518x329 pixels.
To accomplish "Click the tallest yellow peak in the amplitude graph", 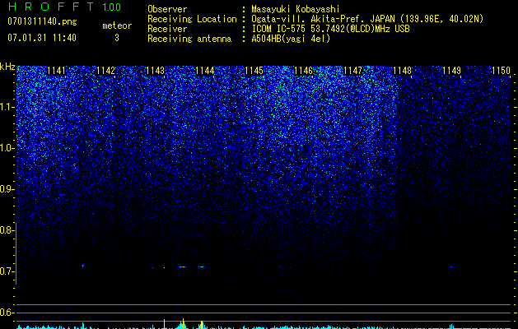I will 183,323.
